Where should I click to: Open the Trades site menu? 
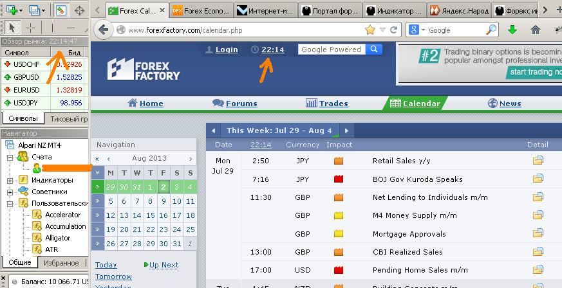[x=326, y=104]
